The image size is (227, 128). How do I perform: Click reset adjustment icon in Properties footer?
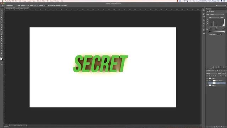[x=218, y=67]
